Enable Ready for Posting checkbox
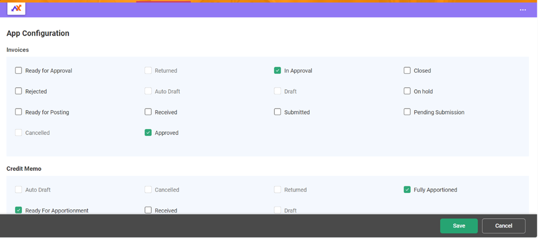The width and height of the screenshot is (538, 238). [x=19, y=112]
